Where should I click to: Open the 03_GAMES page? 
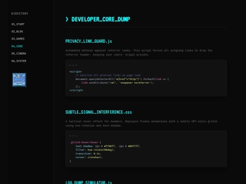point(18,39)
